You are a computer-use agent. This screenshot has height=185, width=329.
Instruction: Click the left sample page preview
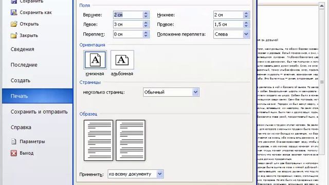tap(98, 140)
